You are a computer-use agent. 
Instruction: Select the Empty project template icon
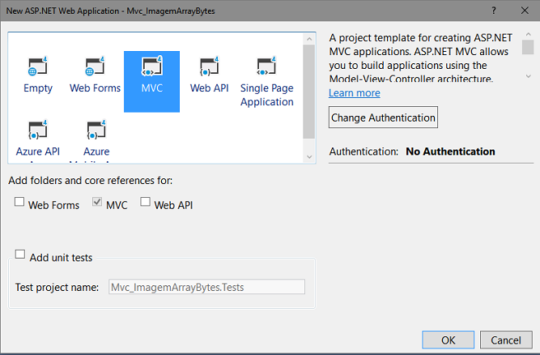(x=37, y=66)
